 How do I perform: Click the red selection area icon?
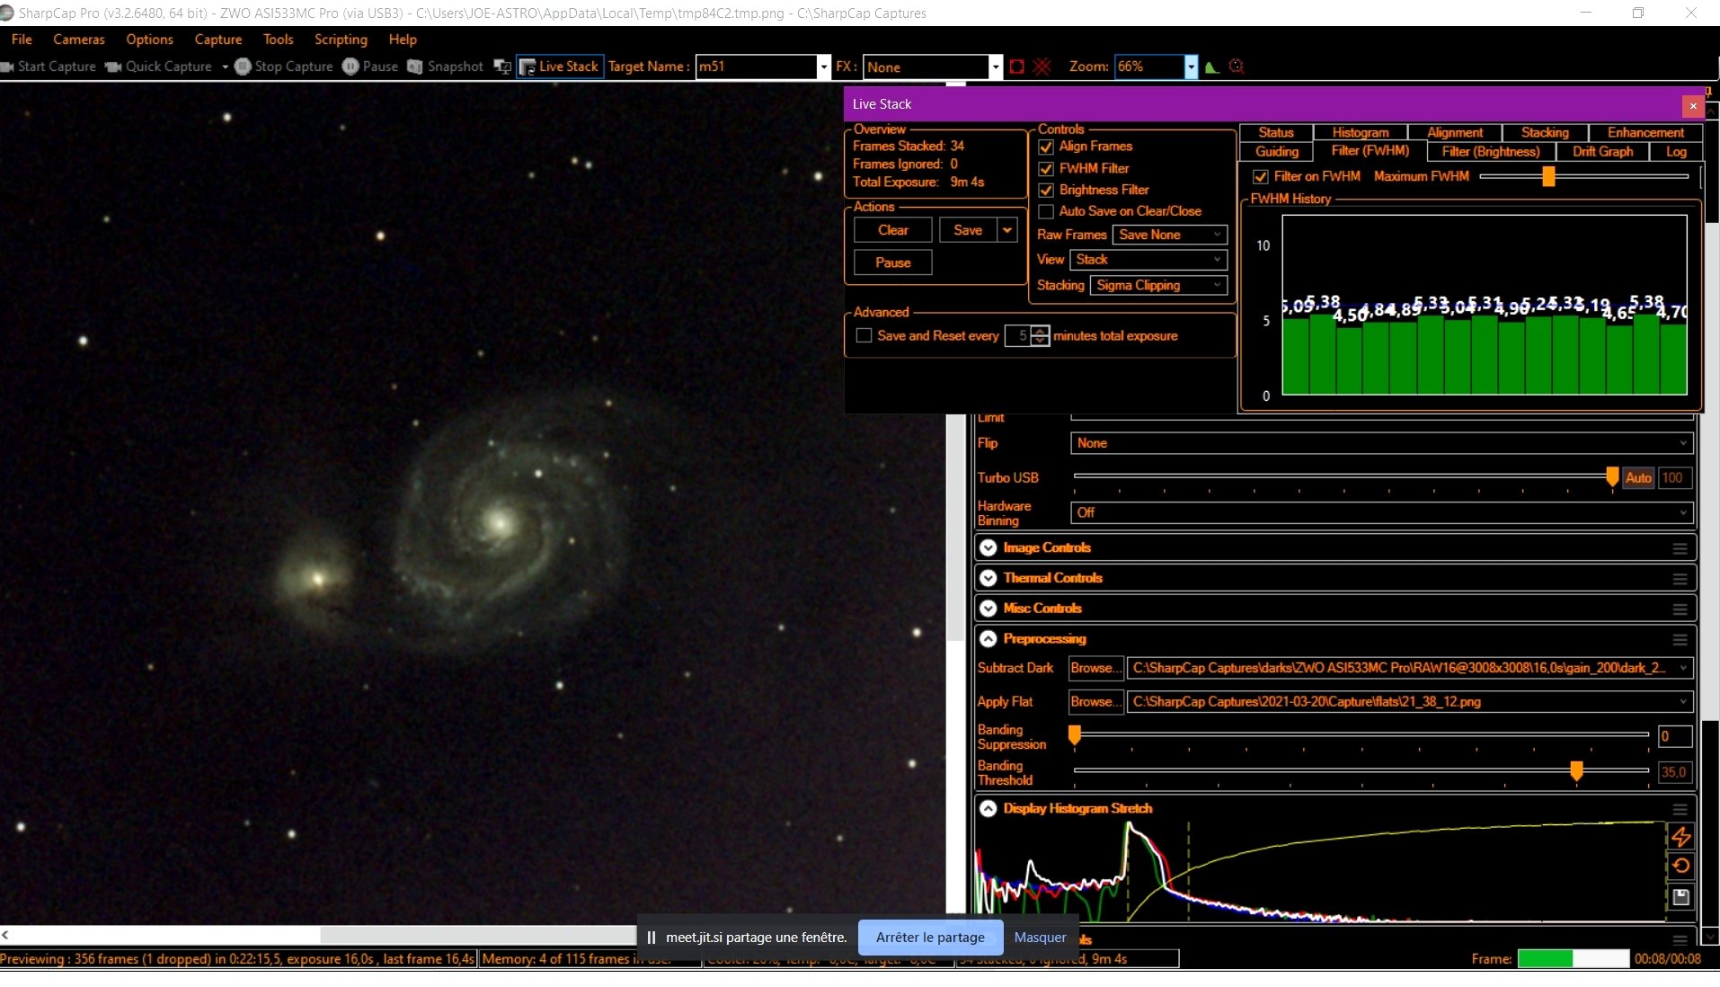pyautogui.click(x=1016, y=67)
